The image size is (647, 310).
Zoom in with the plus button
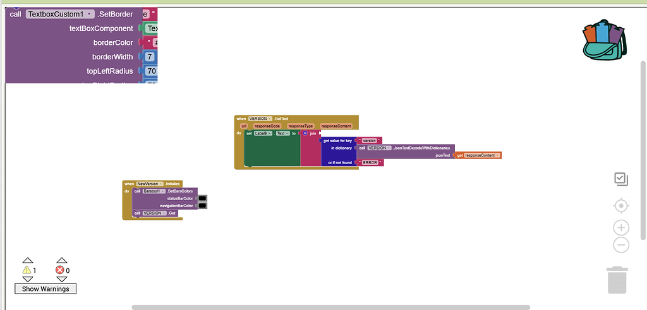click(621, 228)
